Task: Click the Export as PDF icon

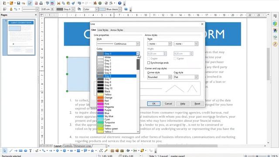Action: point(36,3)
